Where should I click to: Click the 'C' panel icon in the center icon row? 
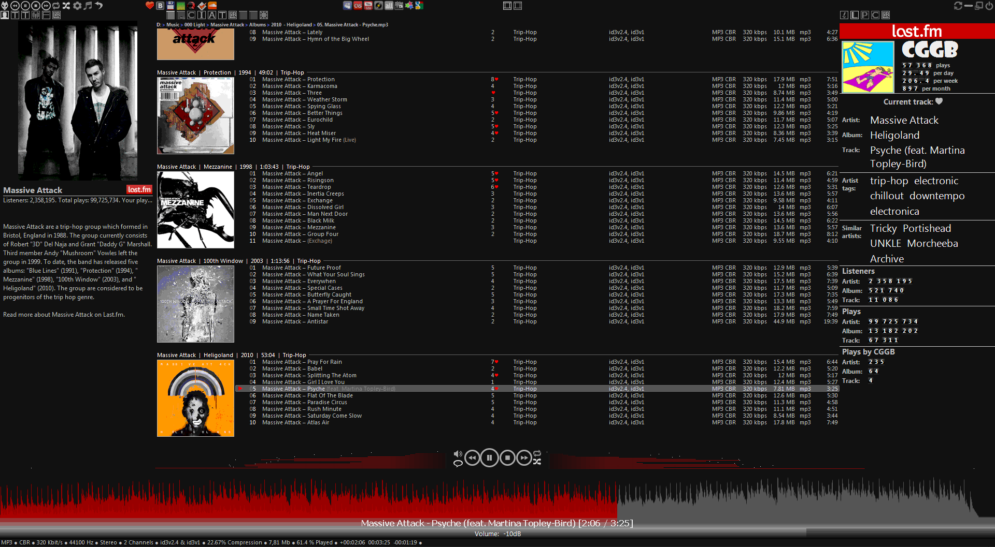191,15
